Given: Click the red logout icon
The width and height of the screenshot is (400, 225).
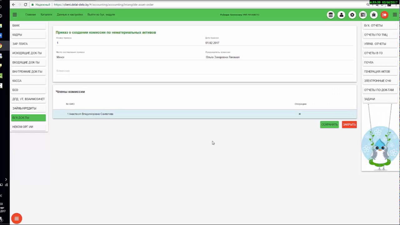Looking at the screenshot, I should pyautogui.click(x=384, y=15).
